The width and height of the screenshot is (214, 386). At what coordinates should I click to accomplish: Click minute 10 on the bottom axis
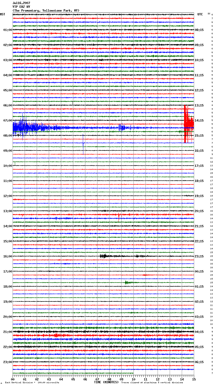(134, 379)
